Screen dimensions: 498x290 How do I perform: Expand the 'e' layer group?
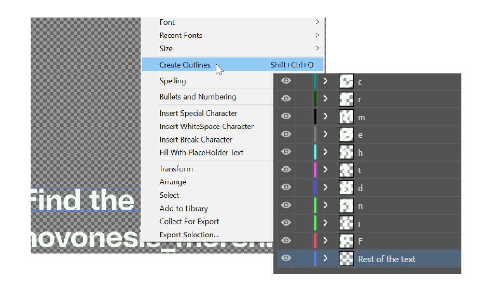pyautogui.click(x=325, y=134)
